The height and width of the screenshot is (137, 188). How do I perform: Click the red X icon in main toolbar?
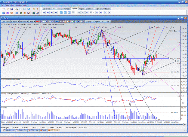click(11, 13)
